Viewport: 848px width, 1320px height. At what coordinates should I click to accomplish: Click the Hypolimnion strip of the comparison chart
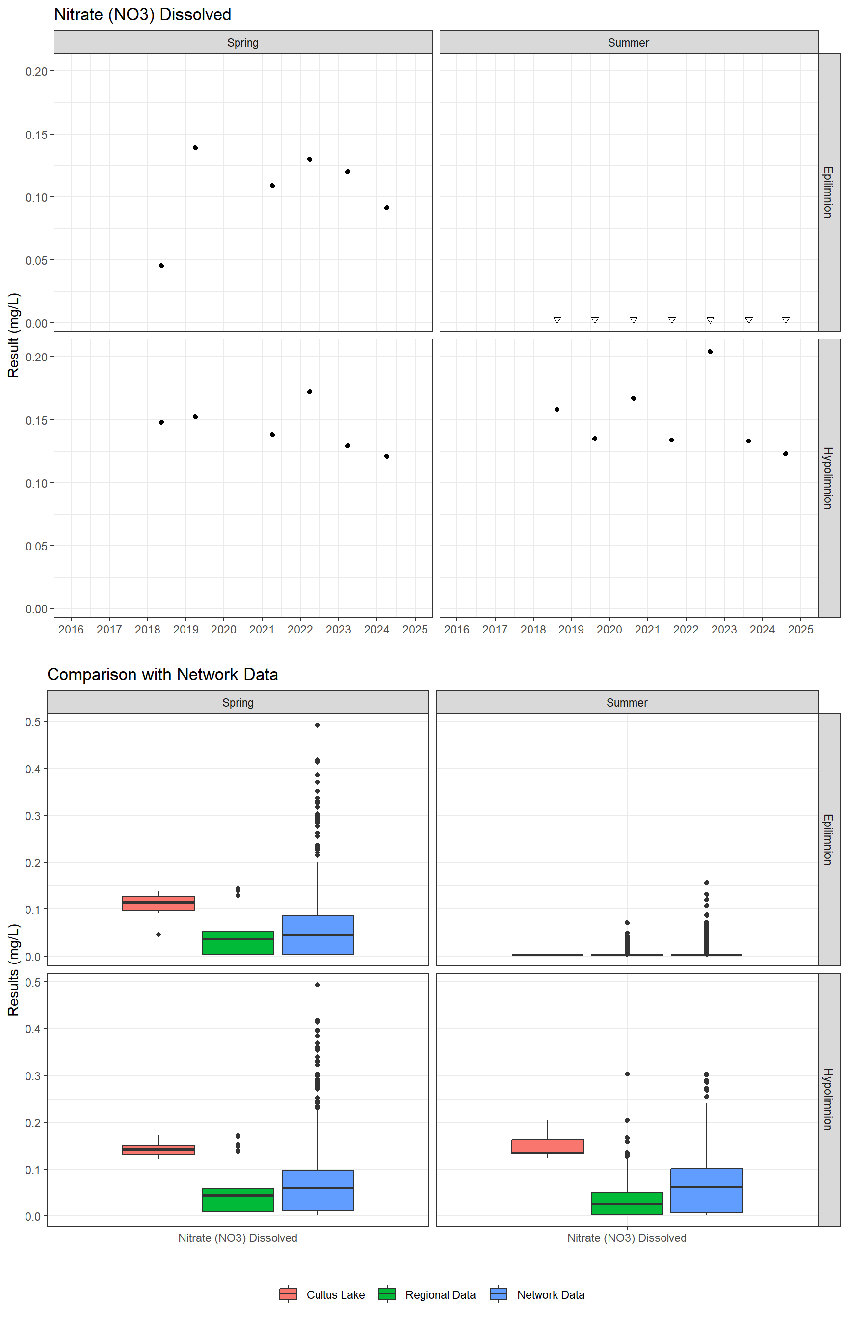click(829, 1100)
